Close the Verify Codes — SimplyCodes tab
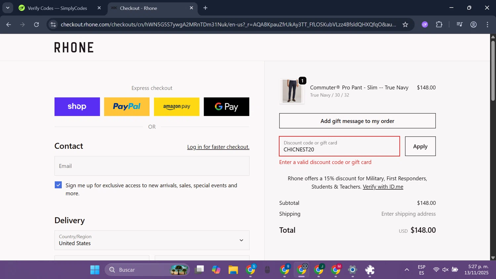 pos(99,8)
